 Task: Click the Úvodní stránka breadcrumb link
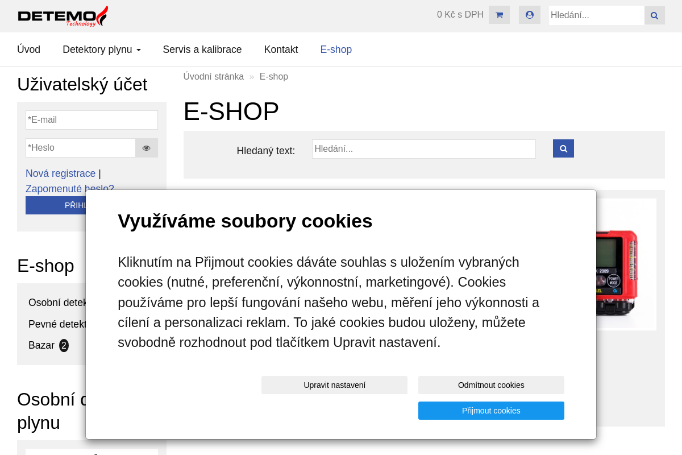point(213,76)
